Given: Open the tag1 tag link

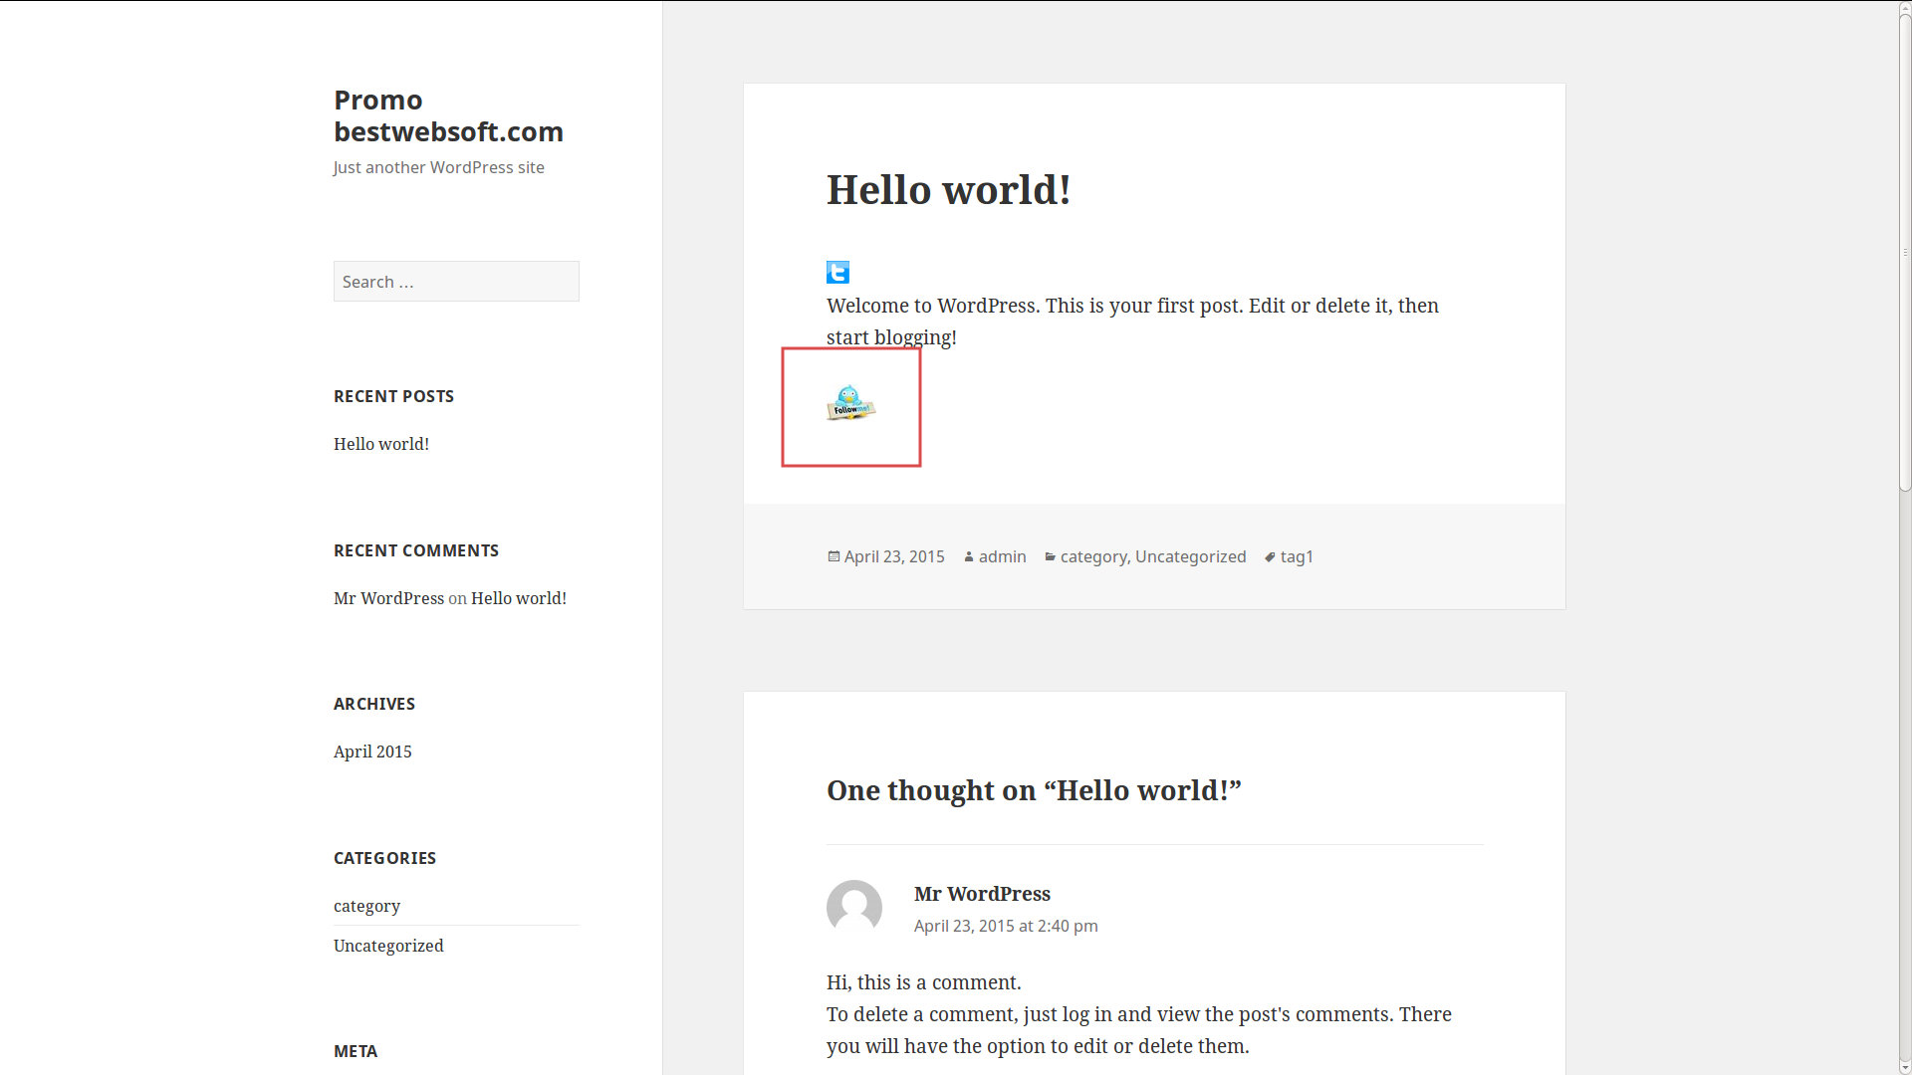Looking at the screenshot, I should tap(1297, 556).
